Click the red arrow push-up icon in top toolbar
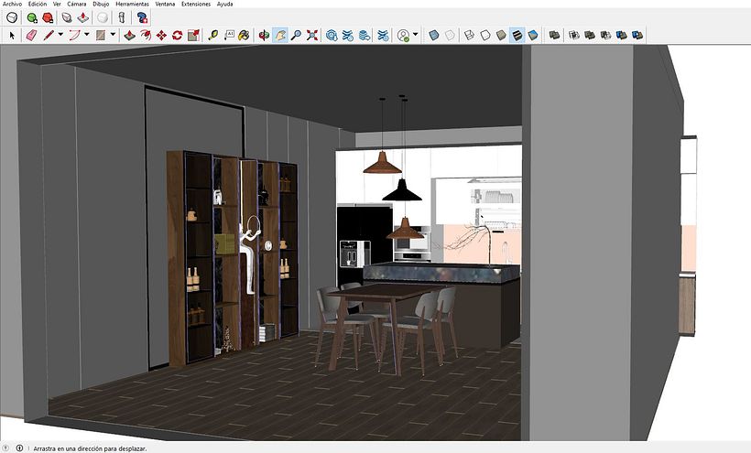 pyautogui.click(x=82, y=17)
